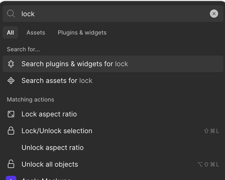The height and width of the screenshot is (180, 225).
Task: Click the aspect ratio icon beside Lock aspect ratio
Action: click(11, 114)
